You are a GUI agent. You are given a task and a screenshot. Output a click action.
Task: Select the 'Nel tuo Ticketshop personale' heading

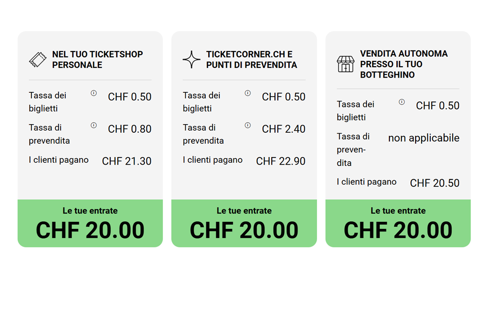point(97,59)
